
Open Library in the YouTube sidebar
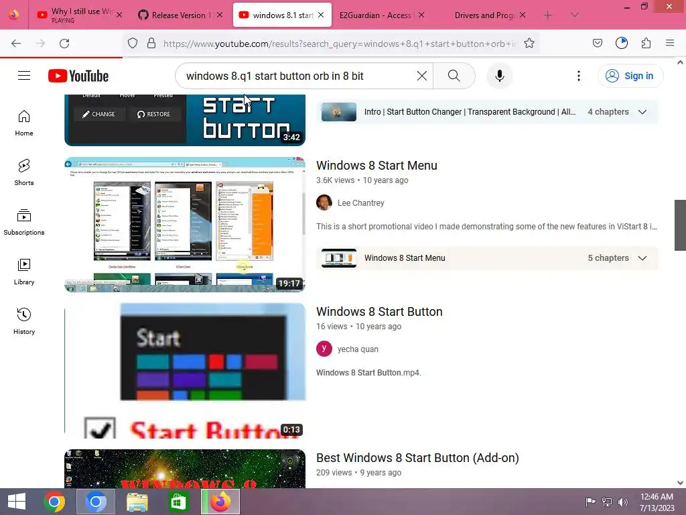pos(24,272)
